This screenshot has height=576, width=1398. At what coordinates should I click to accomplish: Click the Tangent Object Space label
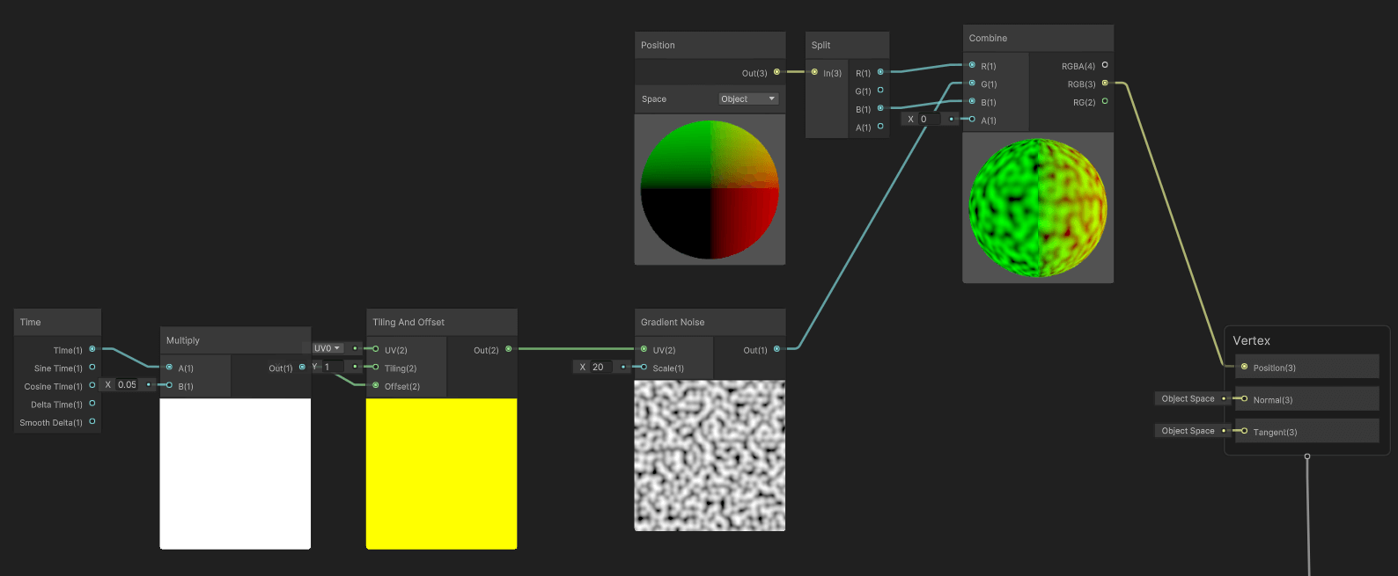[x=1188, y=431]
